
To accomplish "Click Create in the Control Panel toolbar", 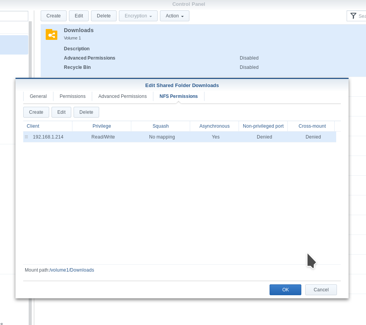I will click(x=53, y=16).
